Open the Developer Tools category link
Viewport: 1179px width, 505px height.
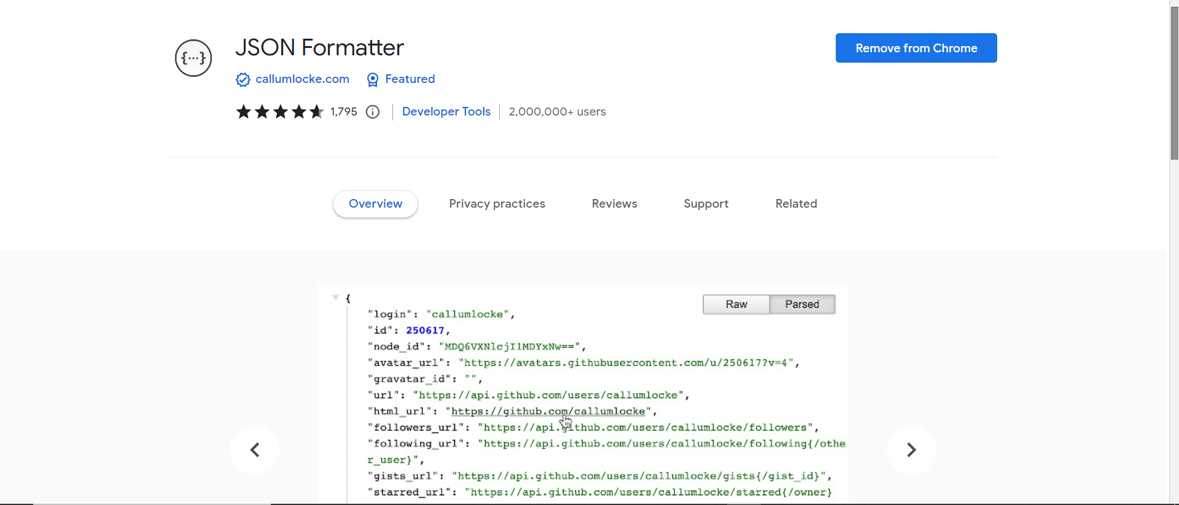coord(446,112)
